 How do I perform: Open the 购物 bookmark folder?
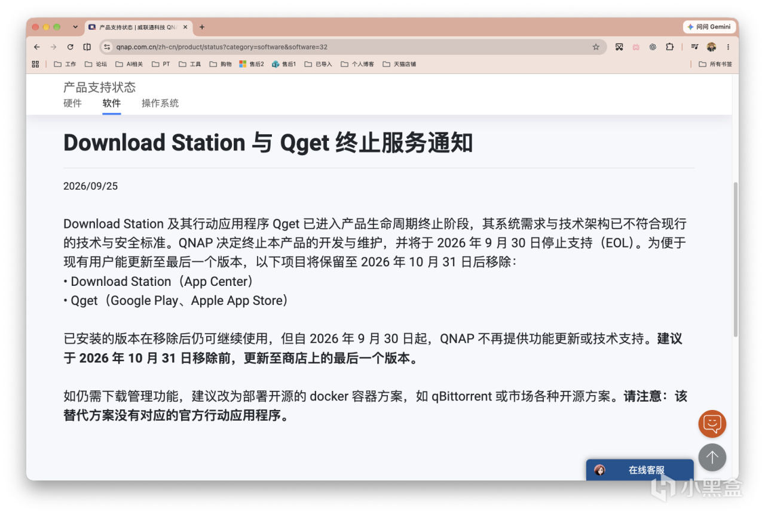[x=221, y=64]
